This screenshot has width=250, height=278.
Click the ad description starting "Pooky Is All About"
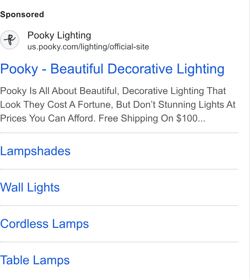point(118,105)
